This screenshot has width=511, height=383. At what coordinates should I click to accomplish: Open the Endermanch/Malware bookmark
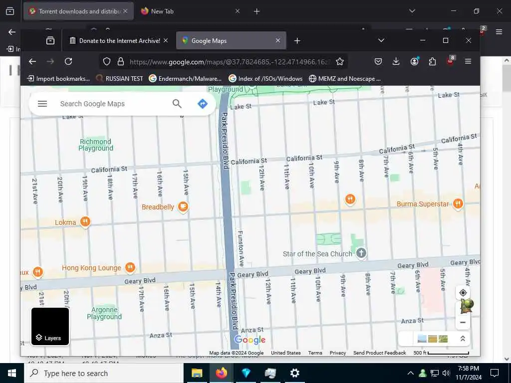click(185, 78)
